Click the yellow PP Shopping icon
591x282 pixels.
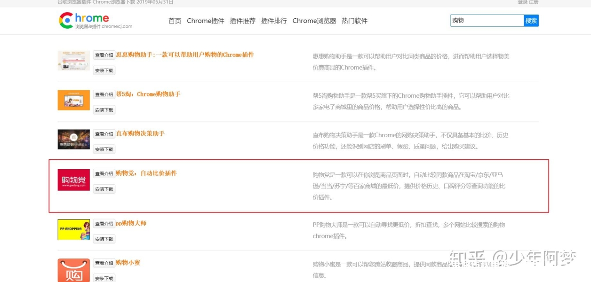point(73,229)
